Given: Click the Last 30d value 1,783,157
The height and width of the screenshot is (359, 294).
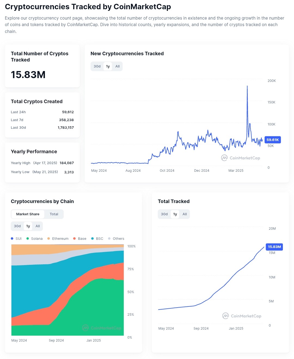Looking at the screenshot, I should (x=66, y=128).
